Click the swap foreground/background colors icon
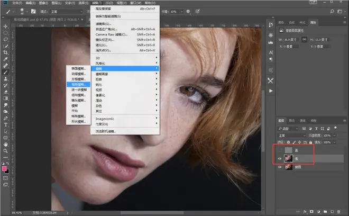349x216 pixels. click(7, 164)
